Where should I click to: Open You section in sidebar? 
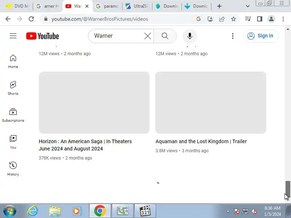[x=13, y=142]
